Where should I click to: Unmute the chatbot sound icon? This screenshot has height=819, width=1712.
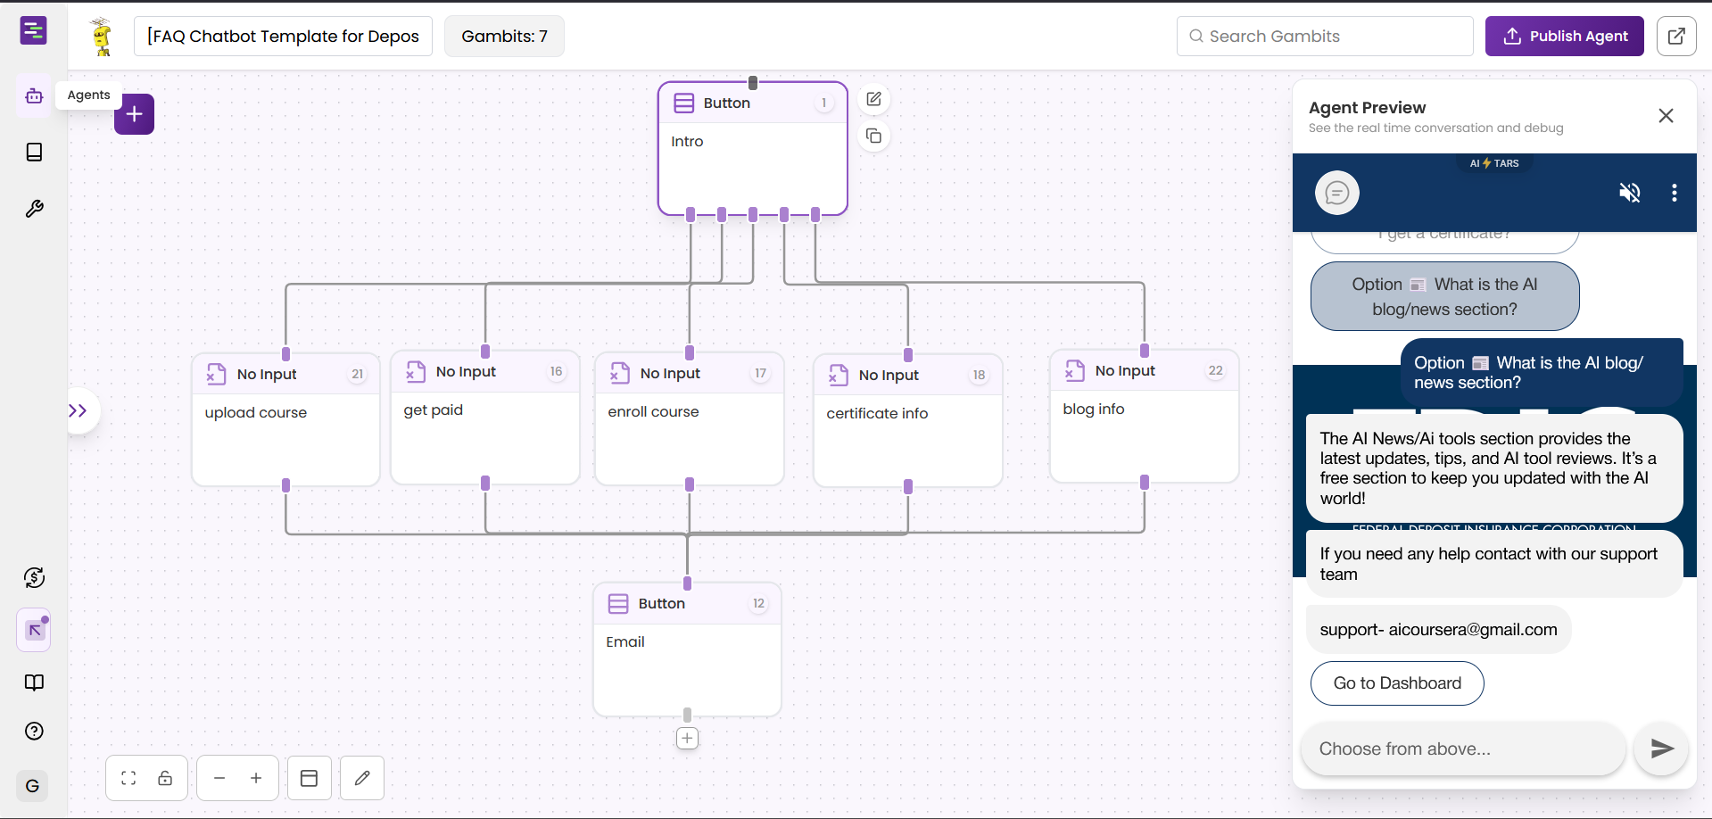1629,193
